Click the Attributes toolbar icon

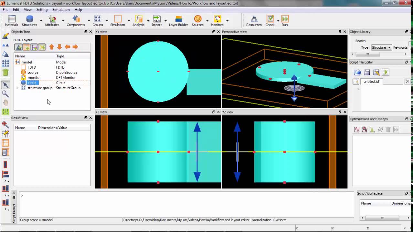pos(52,21)
